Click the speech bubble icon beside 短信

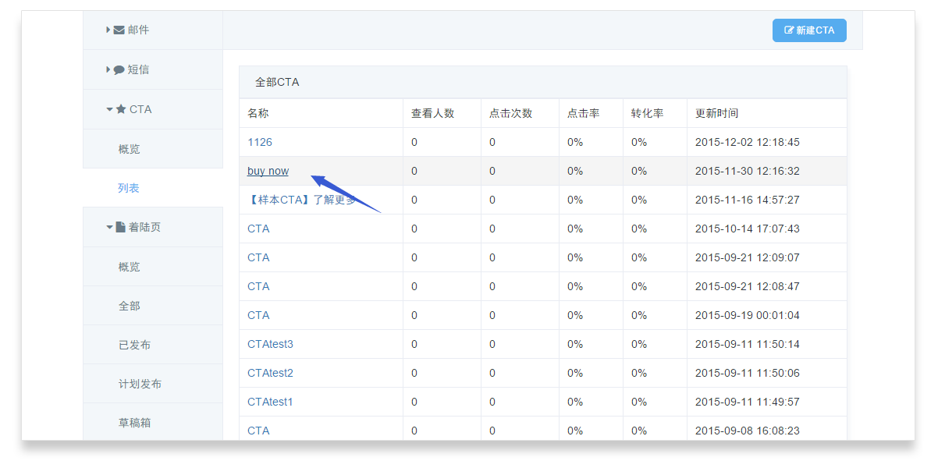(x=119, y=70)
